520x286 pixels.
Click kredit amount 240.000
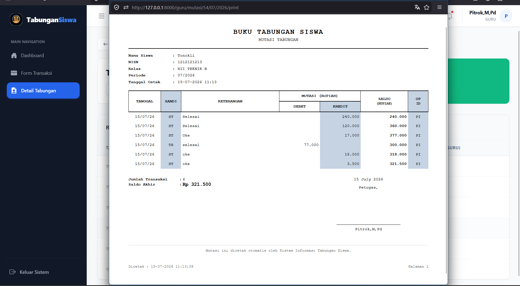[x=351, y=117]
